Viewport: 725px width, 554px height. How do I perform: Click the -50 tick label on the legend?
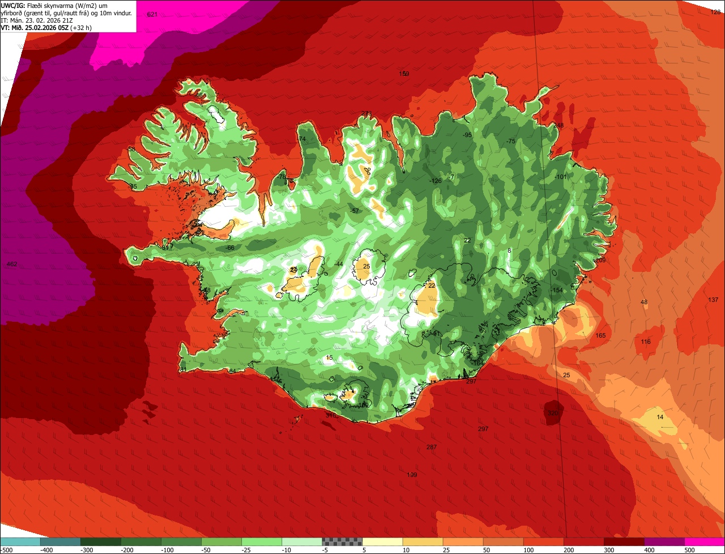pos(207,549)
